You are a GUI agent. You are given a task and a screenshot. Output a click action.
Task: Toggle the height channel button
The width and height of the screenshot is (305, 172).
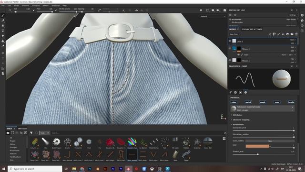click(x=291, y=102)
